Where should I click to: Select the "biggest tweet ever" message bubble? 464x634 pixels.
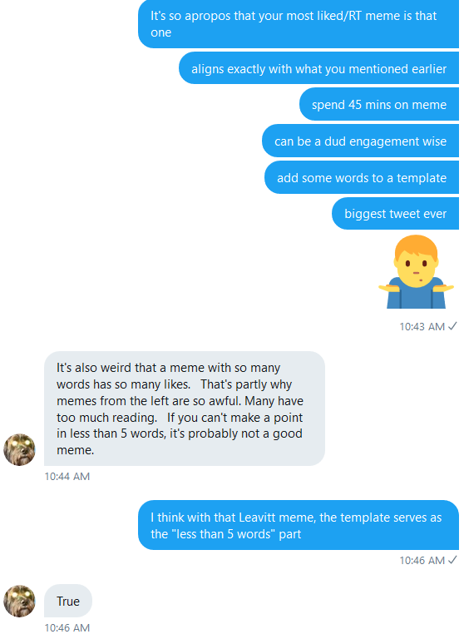pos(395,214)
